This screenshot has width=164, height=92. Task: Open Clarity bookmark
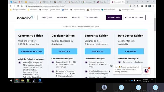coord(65,10)
